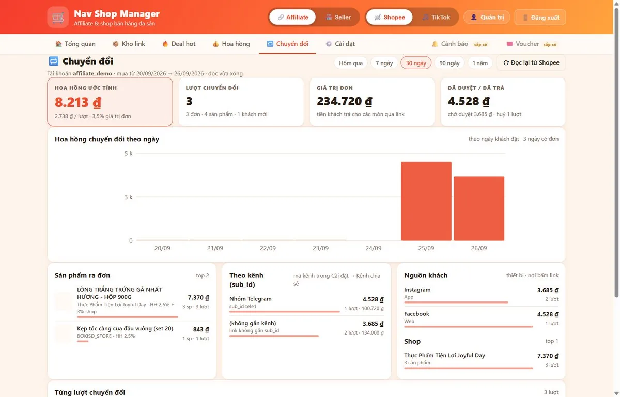
Task: Click the 25/09 chart bar
Action: [x=426, y=201]
